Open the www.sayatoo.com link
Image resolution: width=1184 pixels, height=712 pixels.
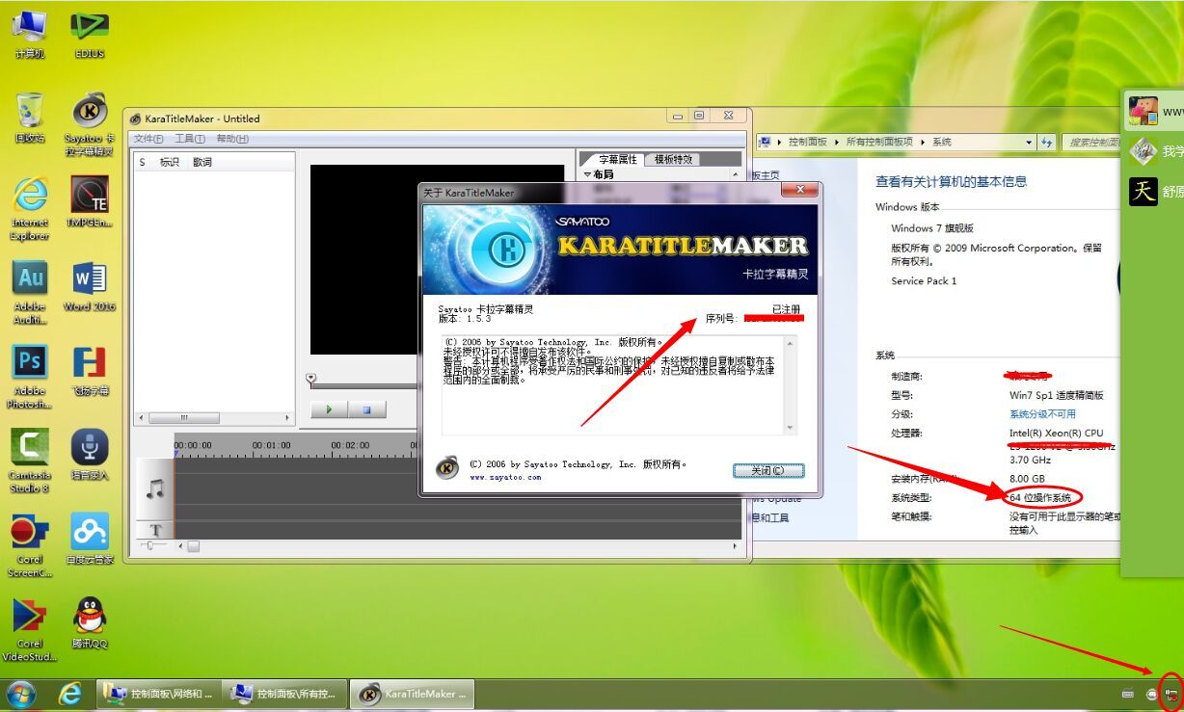[x=505, y=477]
